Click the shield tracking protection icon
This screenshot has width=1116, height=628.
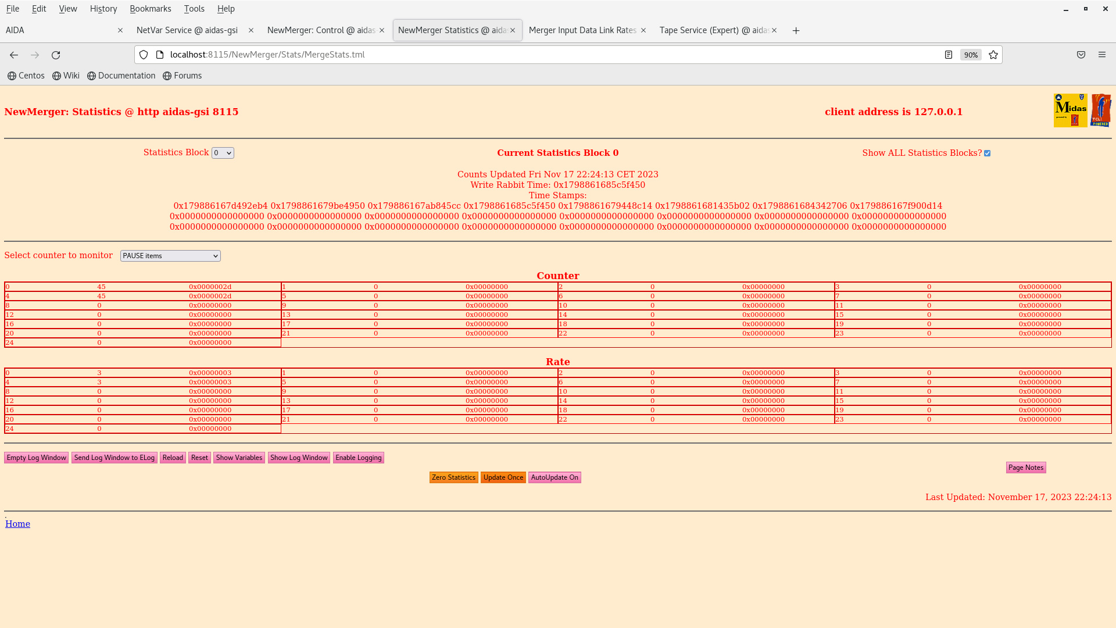coord(144,55)
